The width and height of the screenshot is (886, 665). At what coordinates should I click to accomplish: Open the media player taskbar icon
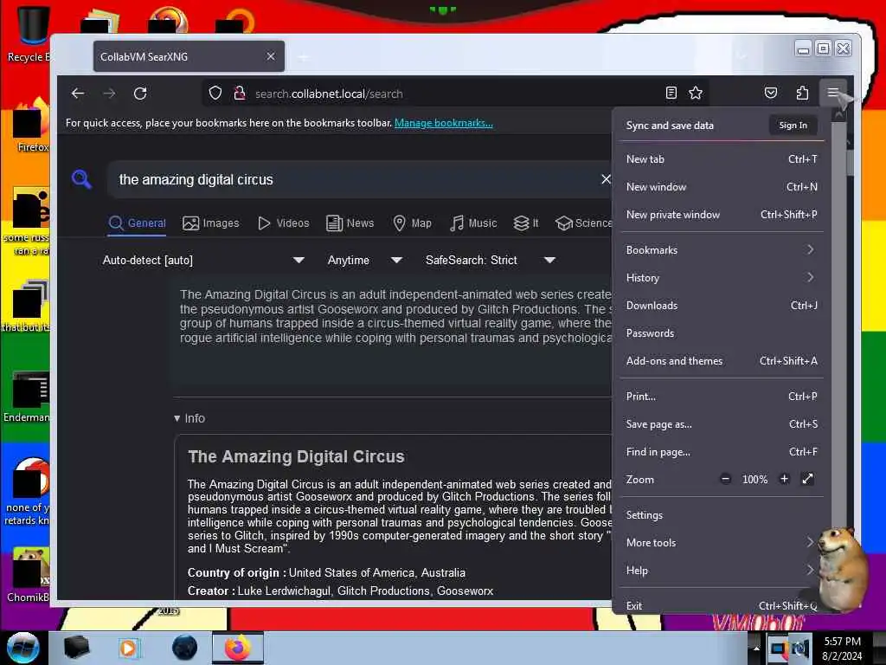click(x=128, y=648)
